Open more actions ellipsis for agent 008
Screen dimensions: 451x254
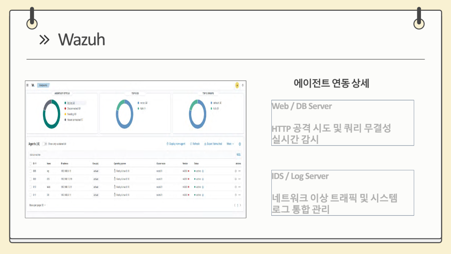[x=240, y=171]
